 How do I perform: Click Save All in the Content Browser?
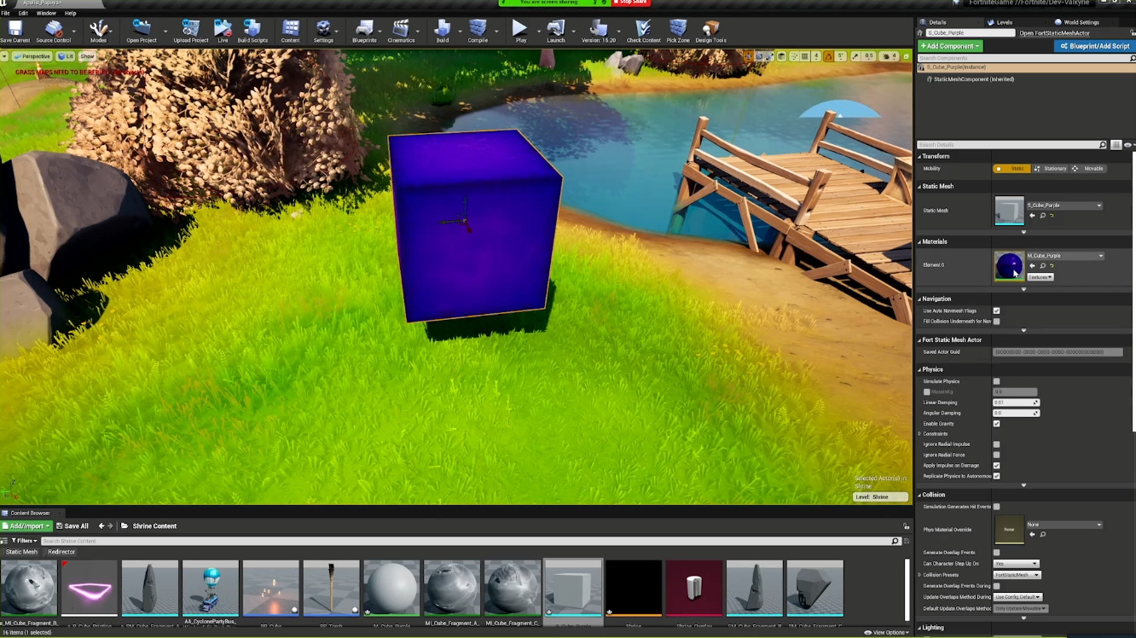click(72, 526)
